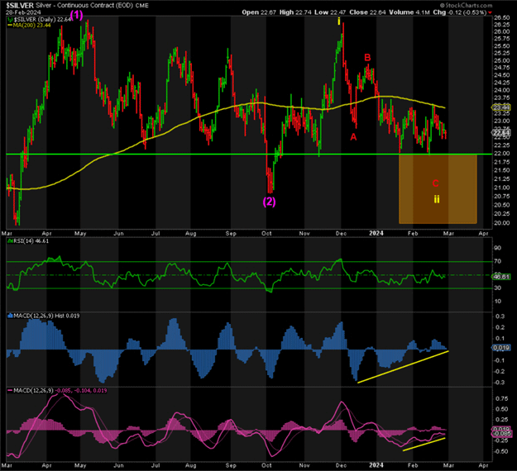Screen dimensions: 517x471
Task: Click the yellow wave ii label
Action: 437,199
